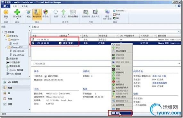Screen dimensions: 183x118
Task: Click 通过 RDP 连接 in the ribbon
Action: [x=107, y=14]
